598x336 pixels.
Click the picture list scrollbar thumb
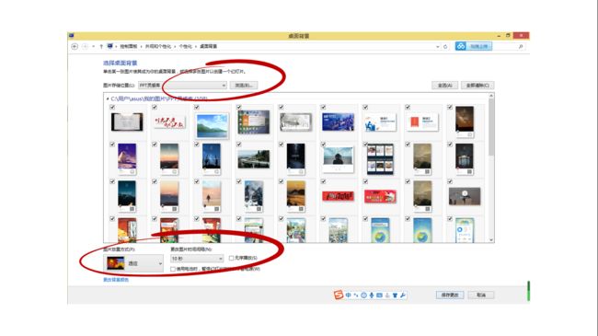click(491, 127)
